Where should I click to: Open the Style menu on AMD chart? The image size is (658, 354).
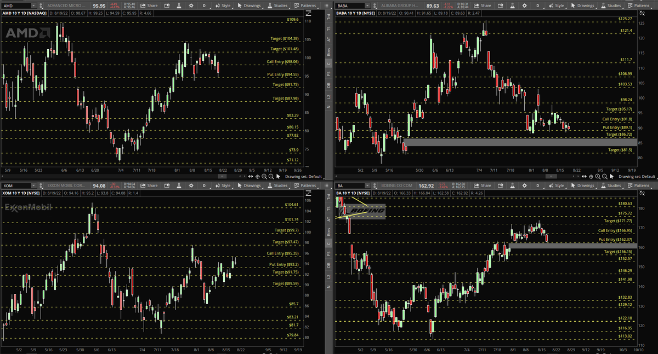[223, 5]
